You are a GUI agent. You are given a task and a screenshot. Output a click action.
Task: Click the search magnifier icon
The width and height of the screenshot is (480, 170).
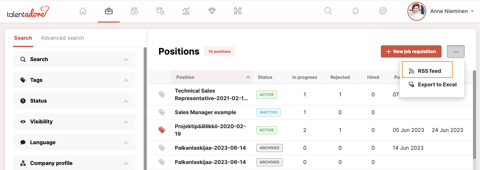(x=328, y=11)
